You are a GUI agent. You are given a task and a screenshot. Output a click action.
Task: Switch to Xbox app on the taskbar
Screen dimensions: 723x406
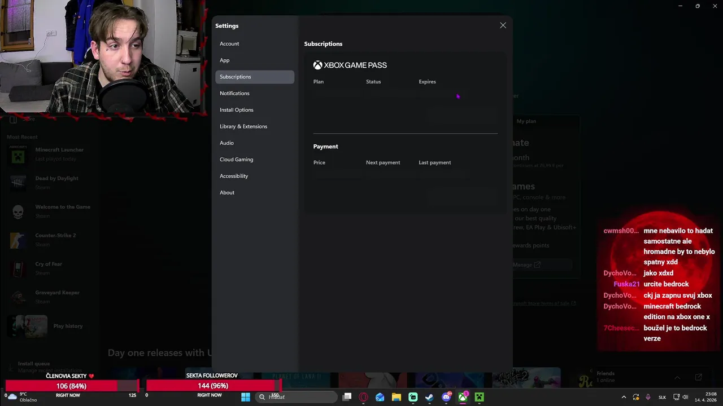(463, 397)
